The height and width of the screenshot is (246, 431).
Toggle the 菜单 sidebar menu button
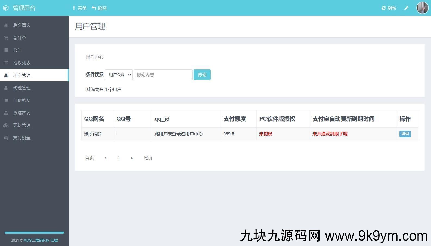80,8
